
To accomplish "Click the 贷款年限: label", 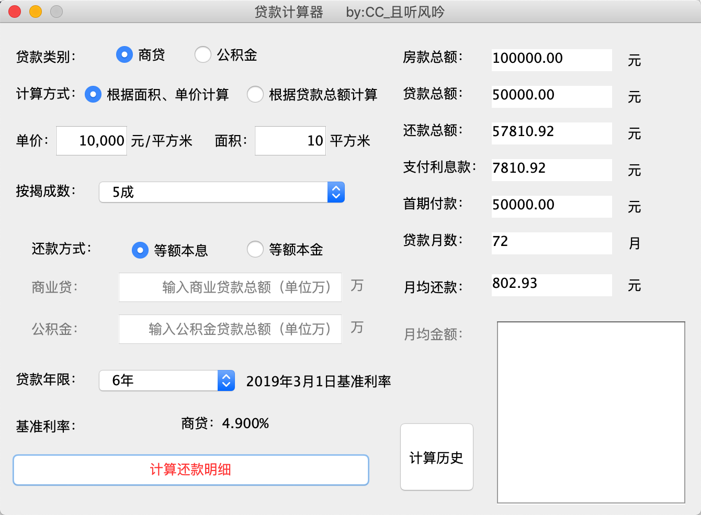I will (x=46, y=379).
